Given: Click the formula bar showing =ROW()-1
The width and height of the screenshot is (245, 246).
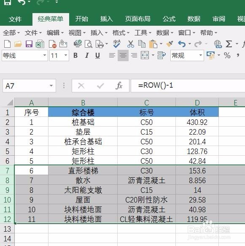Looking at the screenshot, I should pos(188,86).
